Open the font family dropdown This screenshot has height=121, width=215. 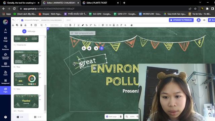pos(56,25)
